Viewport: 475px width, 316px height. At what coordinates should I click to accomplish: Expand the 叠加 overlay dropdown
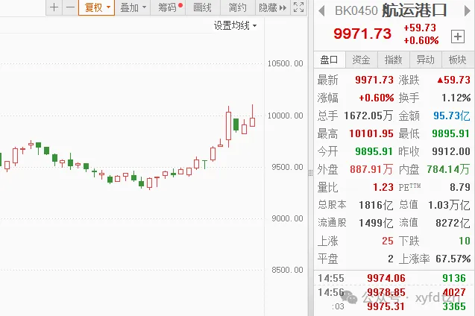tap(133, 7)
